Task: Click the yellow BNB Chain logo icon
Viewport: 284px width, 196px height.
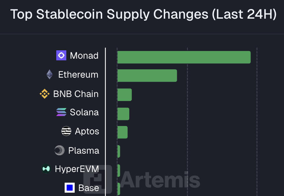Action: click(45, 94)
